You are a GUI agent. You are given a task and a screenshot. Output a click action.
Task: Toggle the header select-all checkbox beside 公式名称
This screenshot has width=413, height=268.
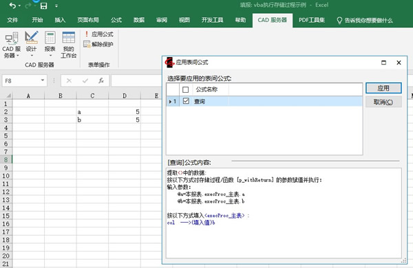coord(185,90)
